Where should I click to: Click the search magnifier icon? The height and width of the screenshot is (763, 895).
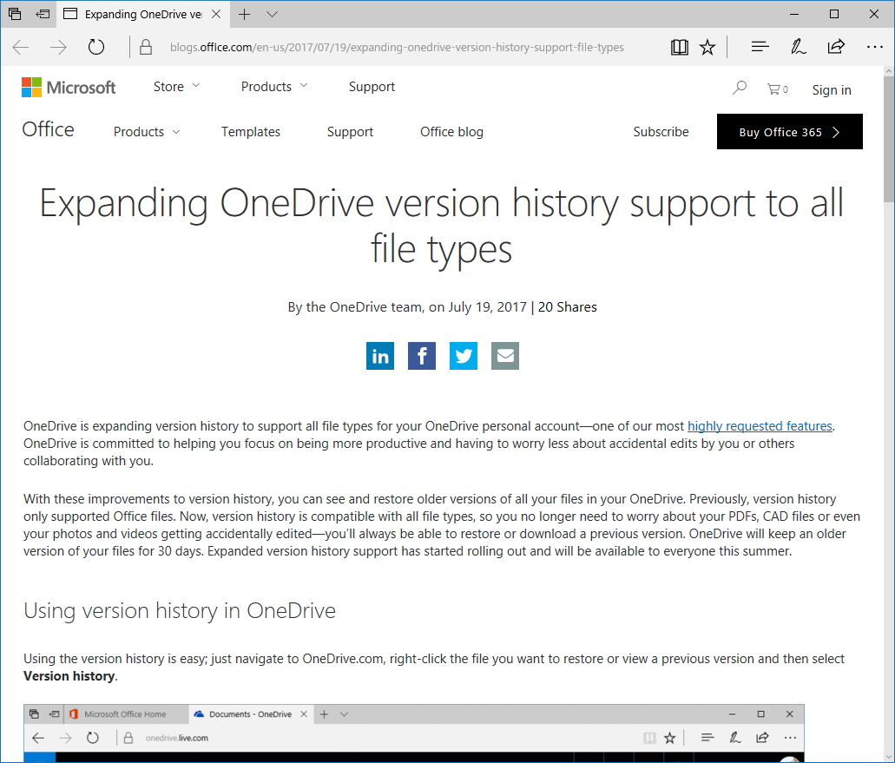[739, 88]
